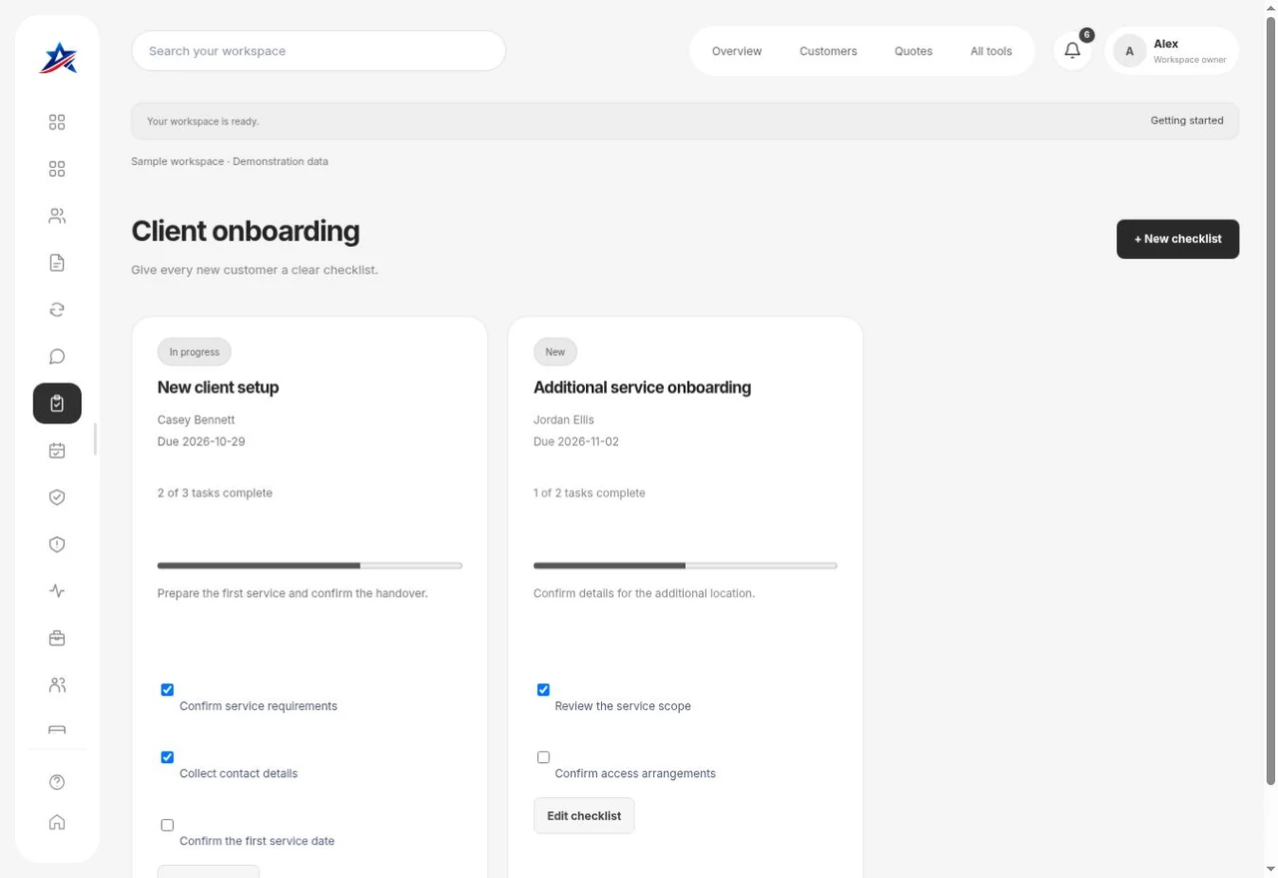
Task: Focus the 'Search your workspace' field
Action: pyautogui.click(x=319, y=51)
